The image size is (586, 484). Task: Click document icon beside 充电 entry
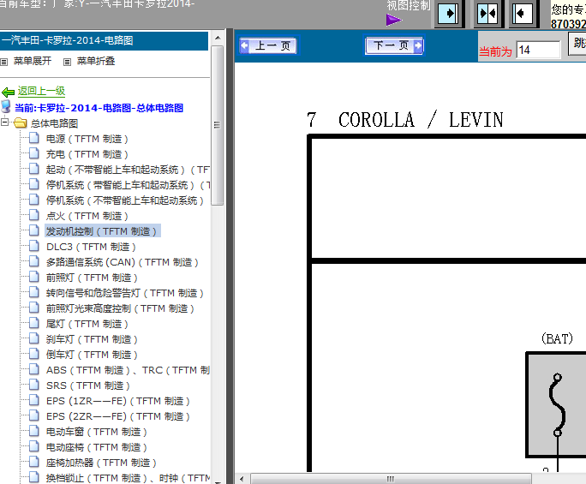click(x=34, y=153)
